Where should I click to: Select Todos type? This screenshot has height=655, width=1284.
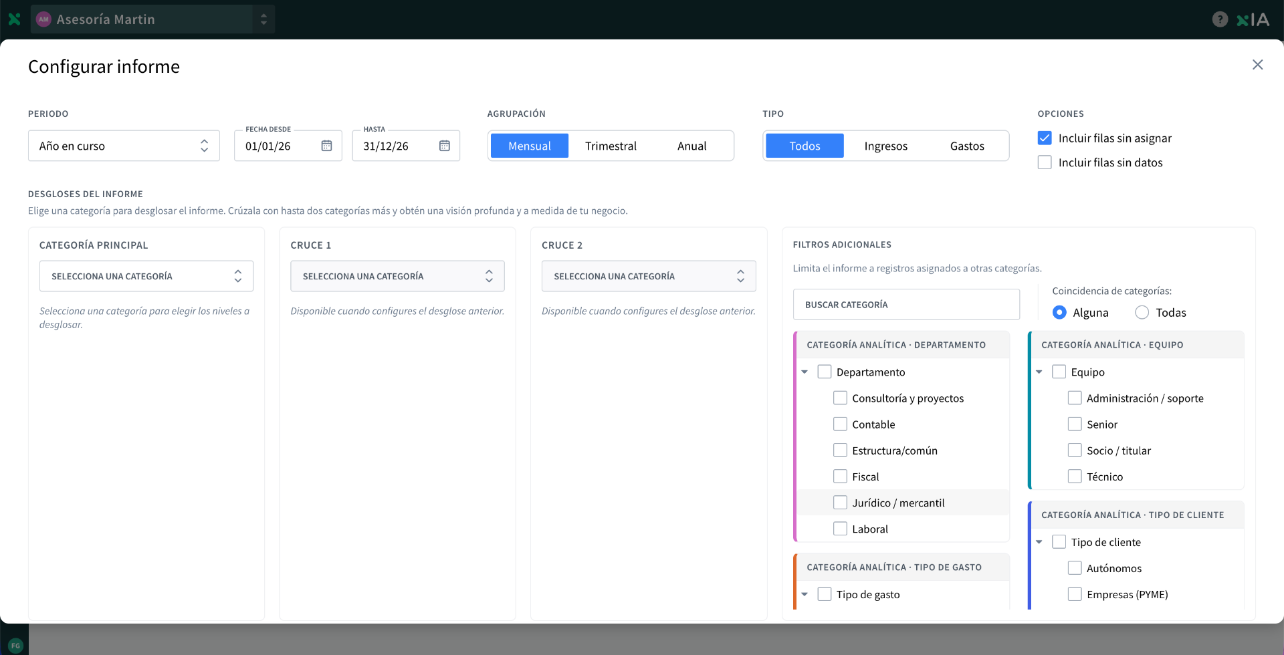tap(805, 146)
